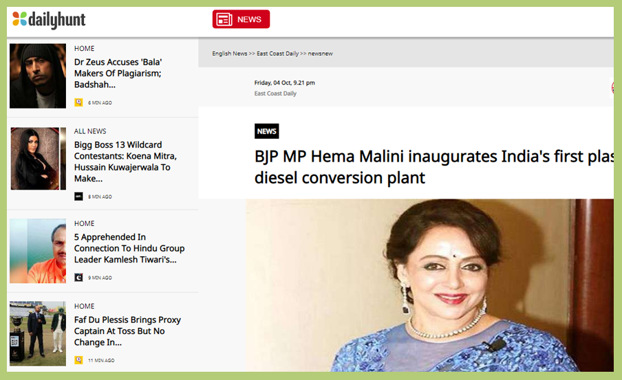Open the Hema Malini article photo

(429, 285)
